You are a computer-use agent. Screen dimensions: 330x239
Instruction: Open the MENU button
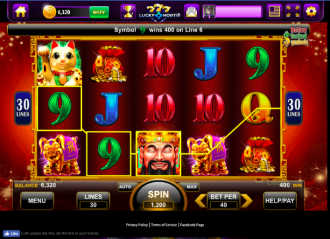[37, 201]
